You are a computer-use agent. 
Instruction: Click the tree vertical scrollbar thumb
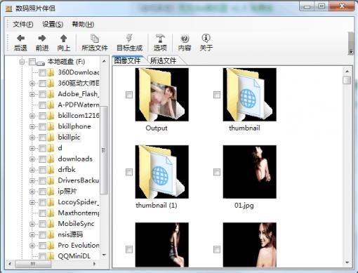tap(104, 150)
